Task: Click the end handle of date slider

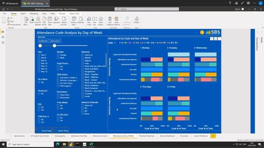Action: coord(54,46)
